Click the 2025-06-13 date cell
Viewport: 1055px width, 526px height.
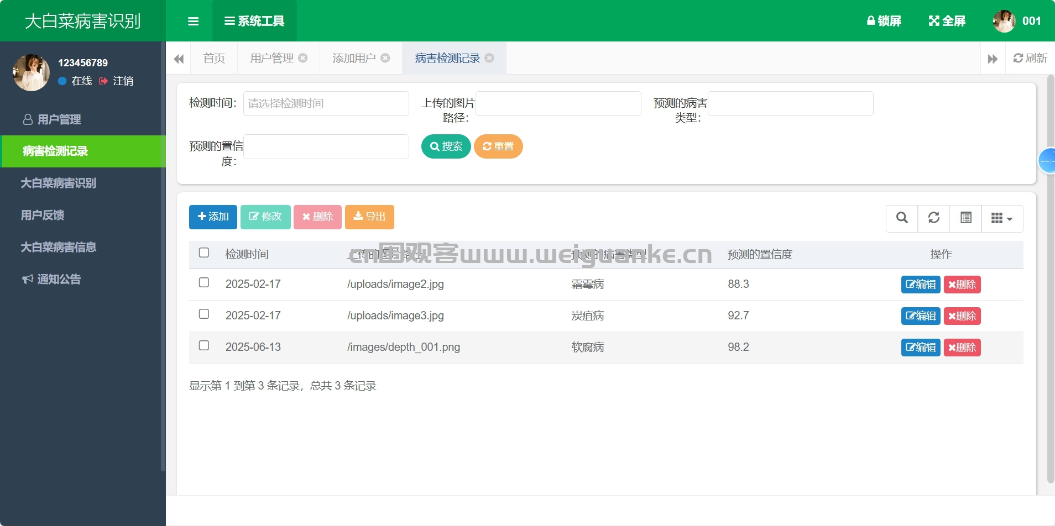253,347
